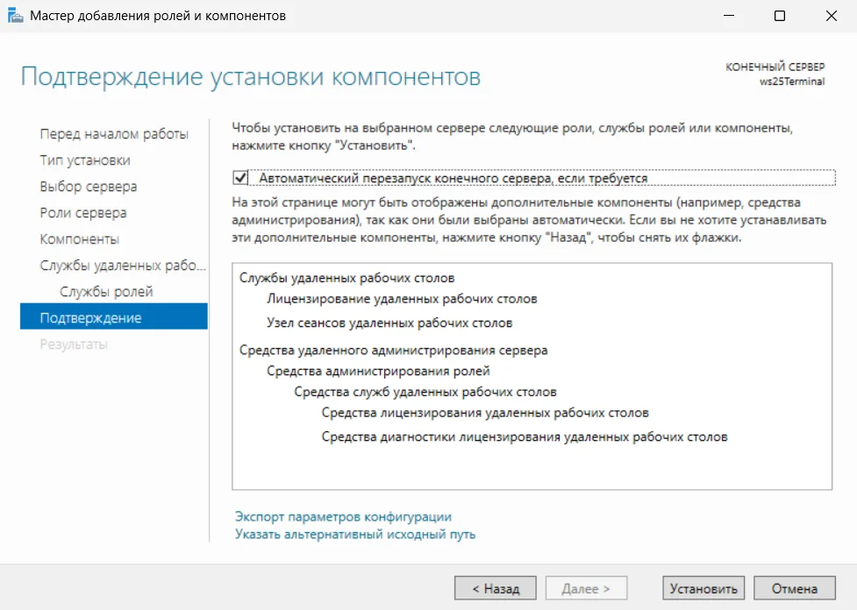Image resolution: width=857 pixels, height=610 pixels.
Task: Select 'Выбор сервера' in sidebar
Action: coord(88,186)
